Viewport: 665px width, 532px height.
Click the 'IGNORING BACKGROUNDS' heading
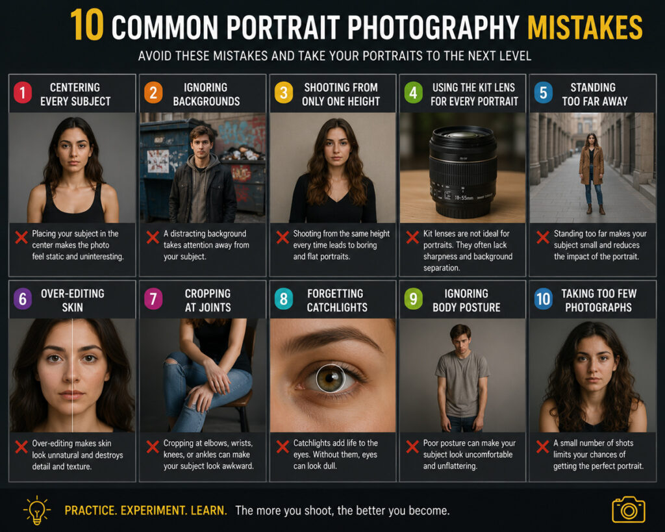[x=206, y=94]
